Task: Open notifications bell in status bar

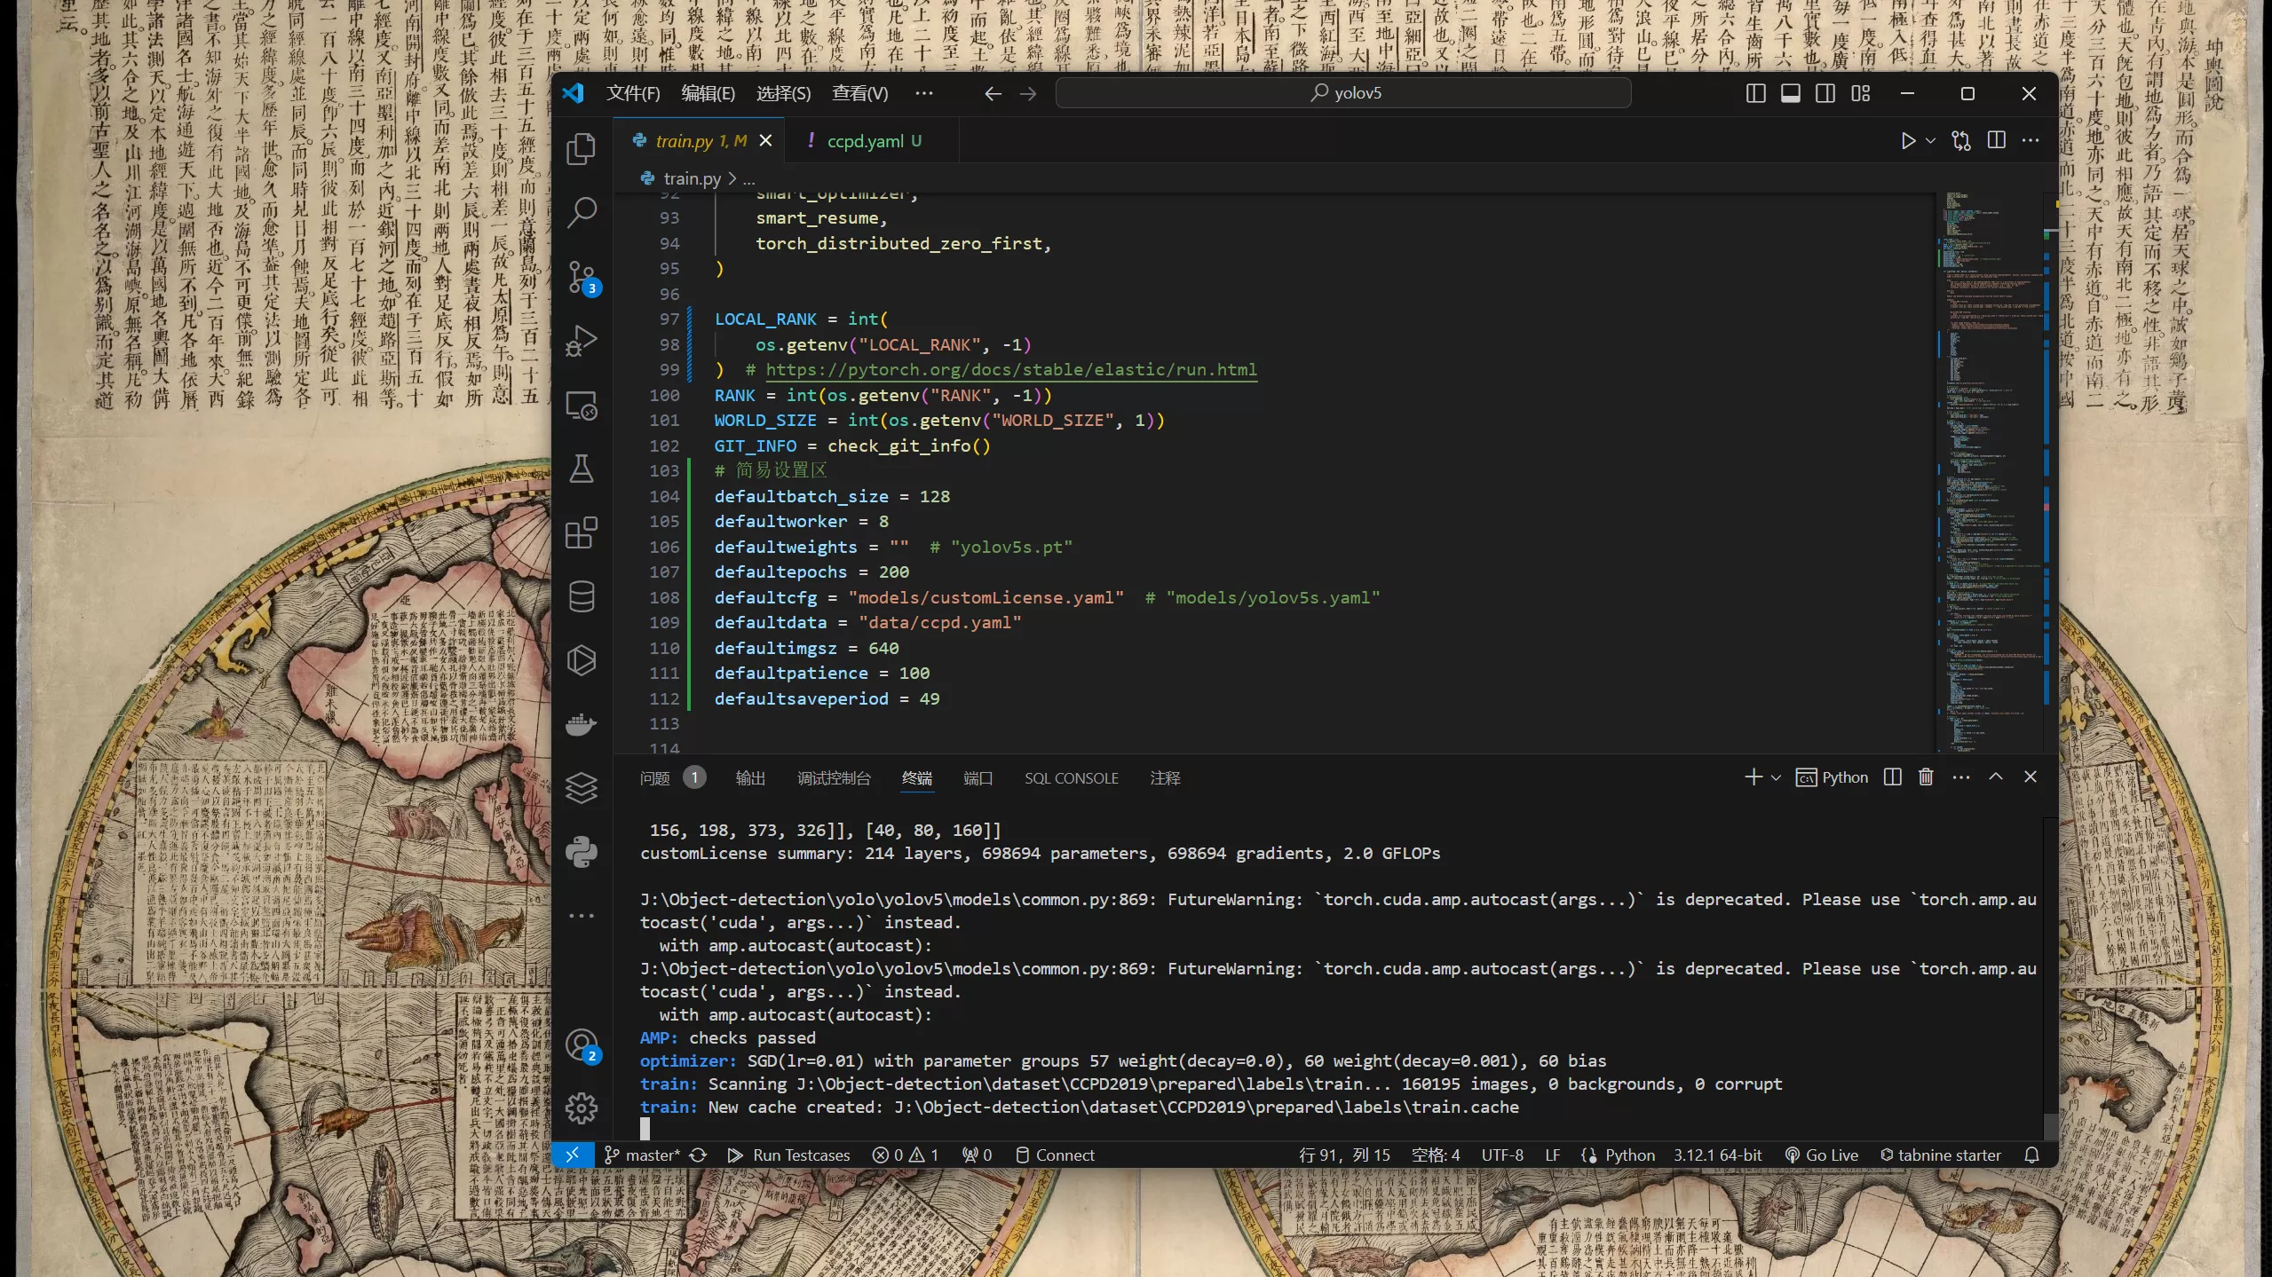Action: pyautogui.click(x=2031, y=1155)
